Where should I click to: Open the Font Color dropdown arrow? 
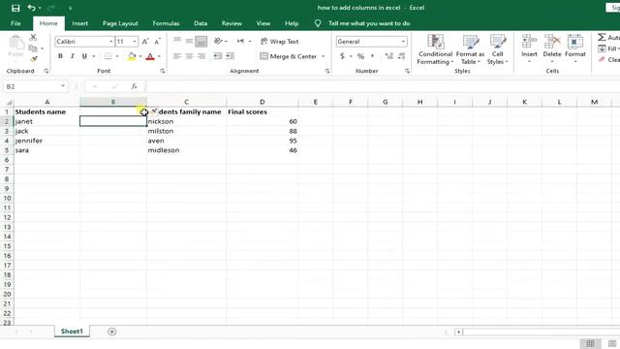pyautogui.click(x=159, y=56)
